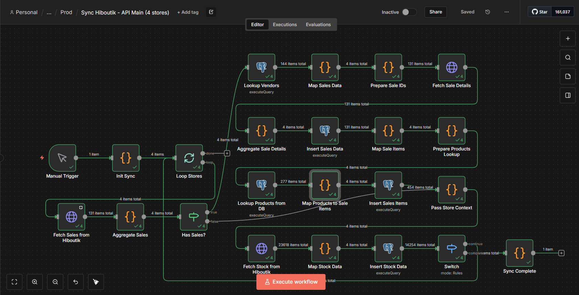Select the Fetch Stock from Hiboutik node
Viewport: 579px width, 295px height.
[261, 249]
